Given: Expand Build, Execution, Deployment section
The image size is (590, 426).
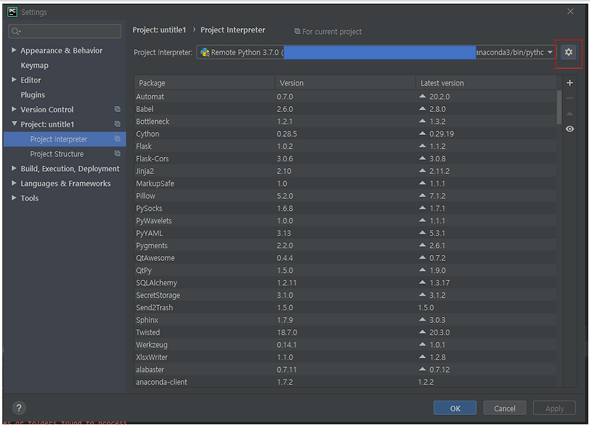Looking at the screenshot, I should pyautogui.click(x=14, y=168).
